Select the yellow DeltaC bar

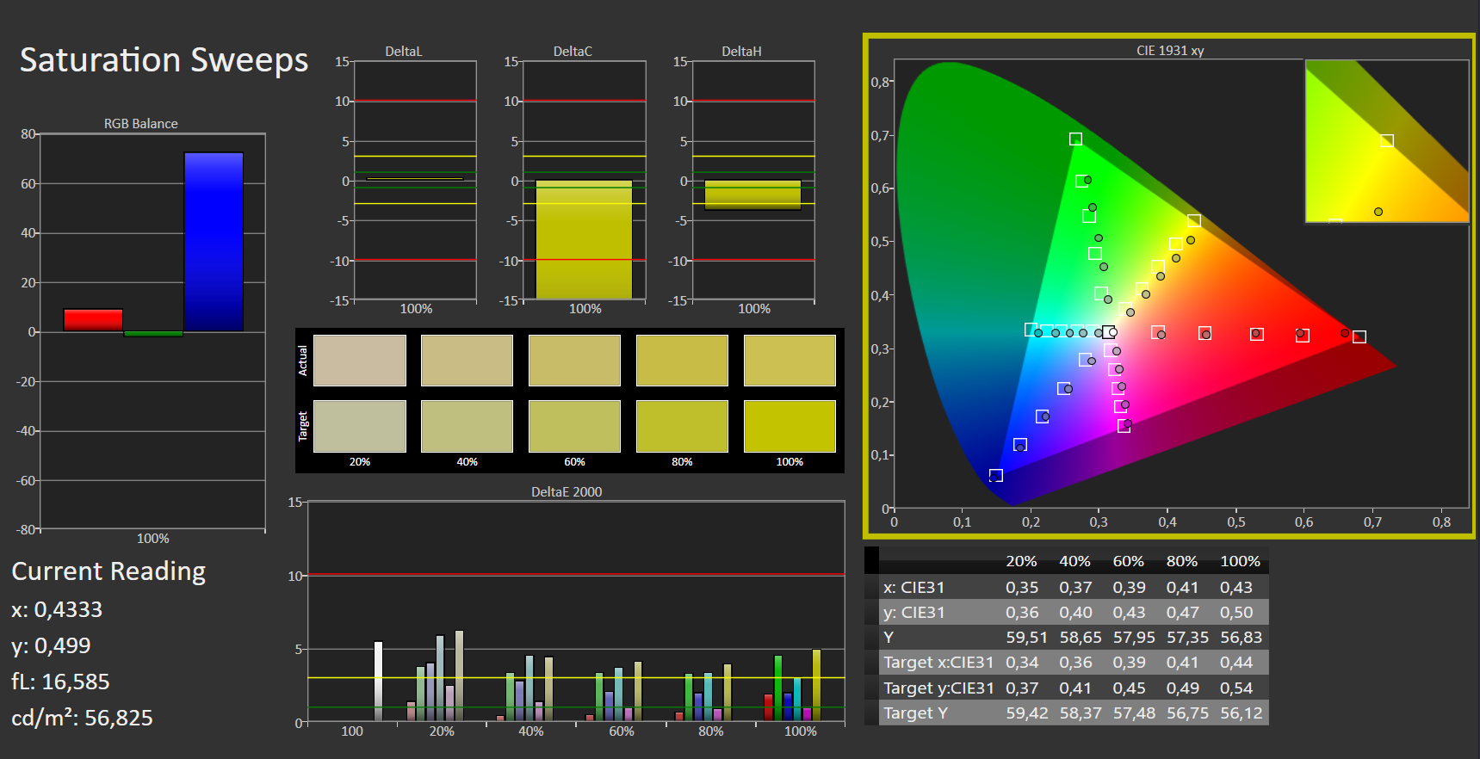585,239
